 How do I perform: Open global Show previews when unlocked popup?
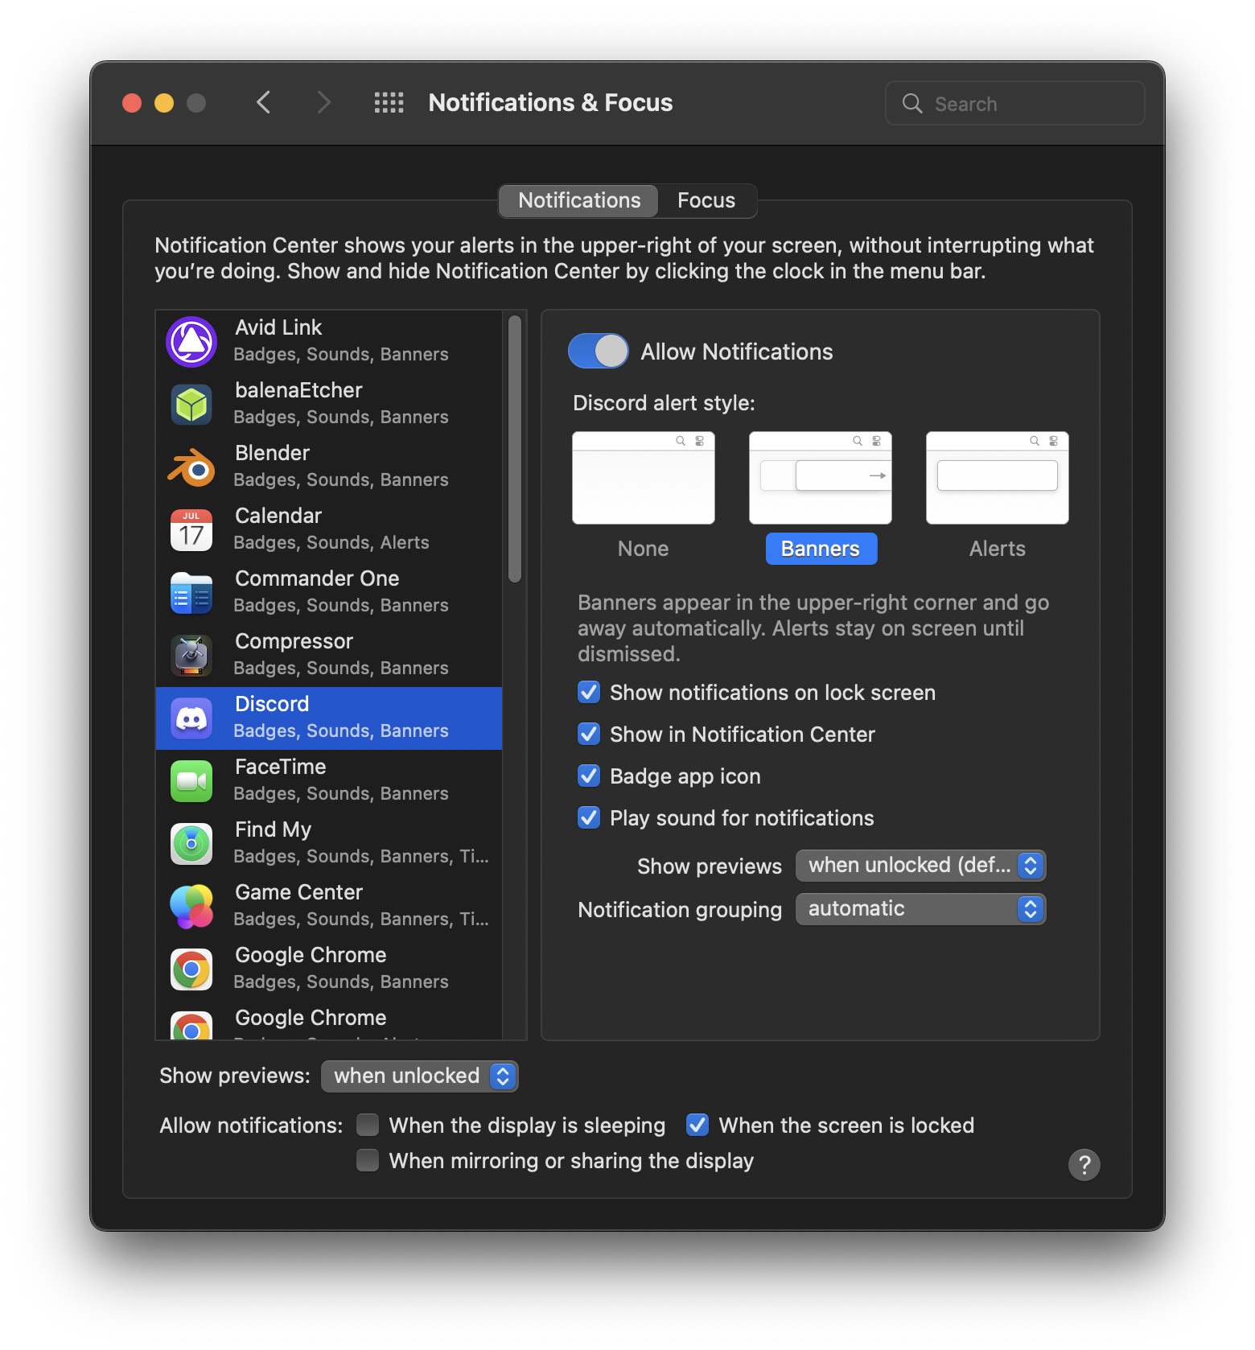coord(419,1076)
